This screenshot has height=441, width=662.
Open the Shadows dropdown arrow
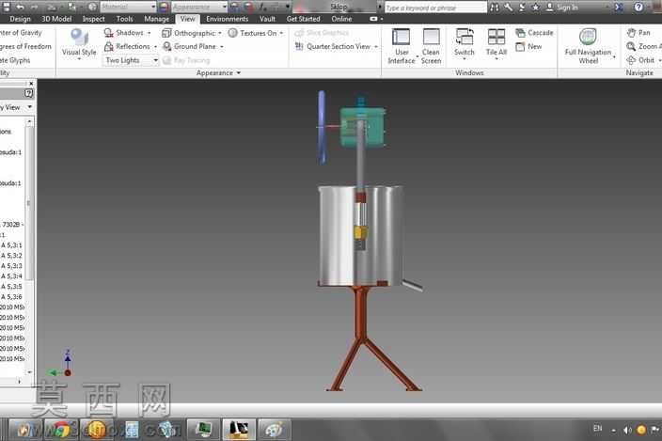(x=149, y=33)
